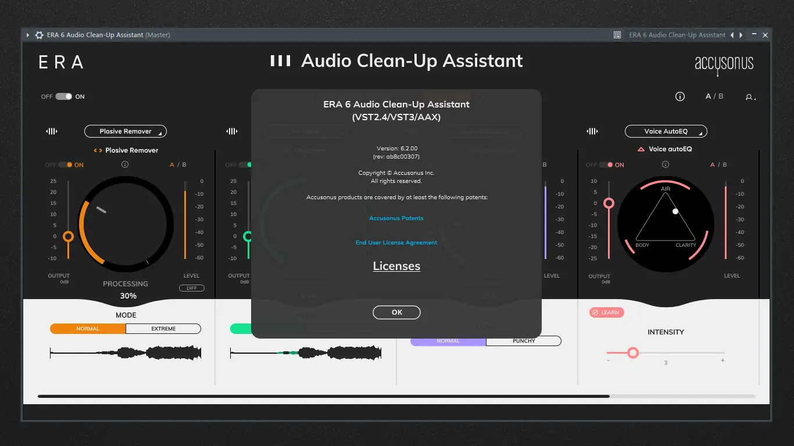Click the AIR label in triangle

[x=666, y=189]
